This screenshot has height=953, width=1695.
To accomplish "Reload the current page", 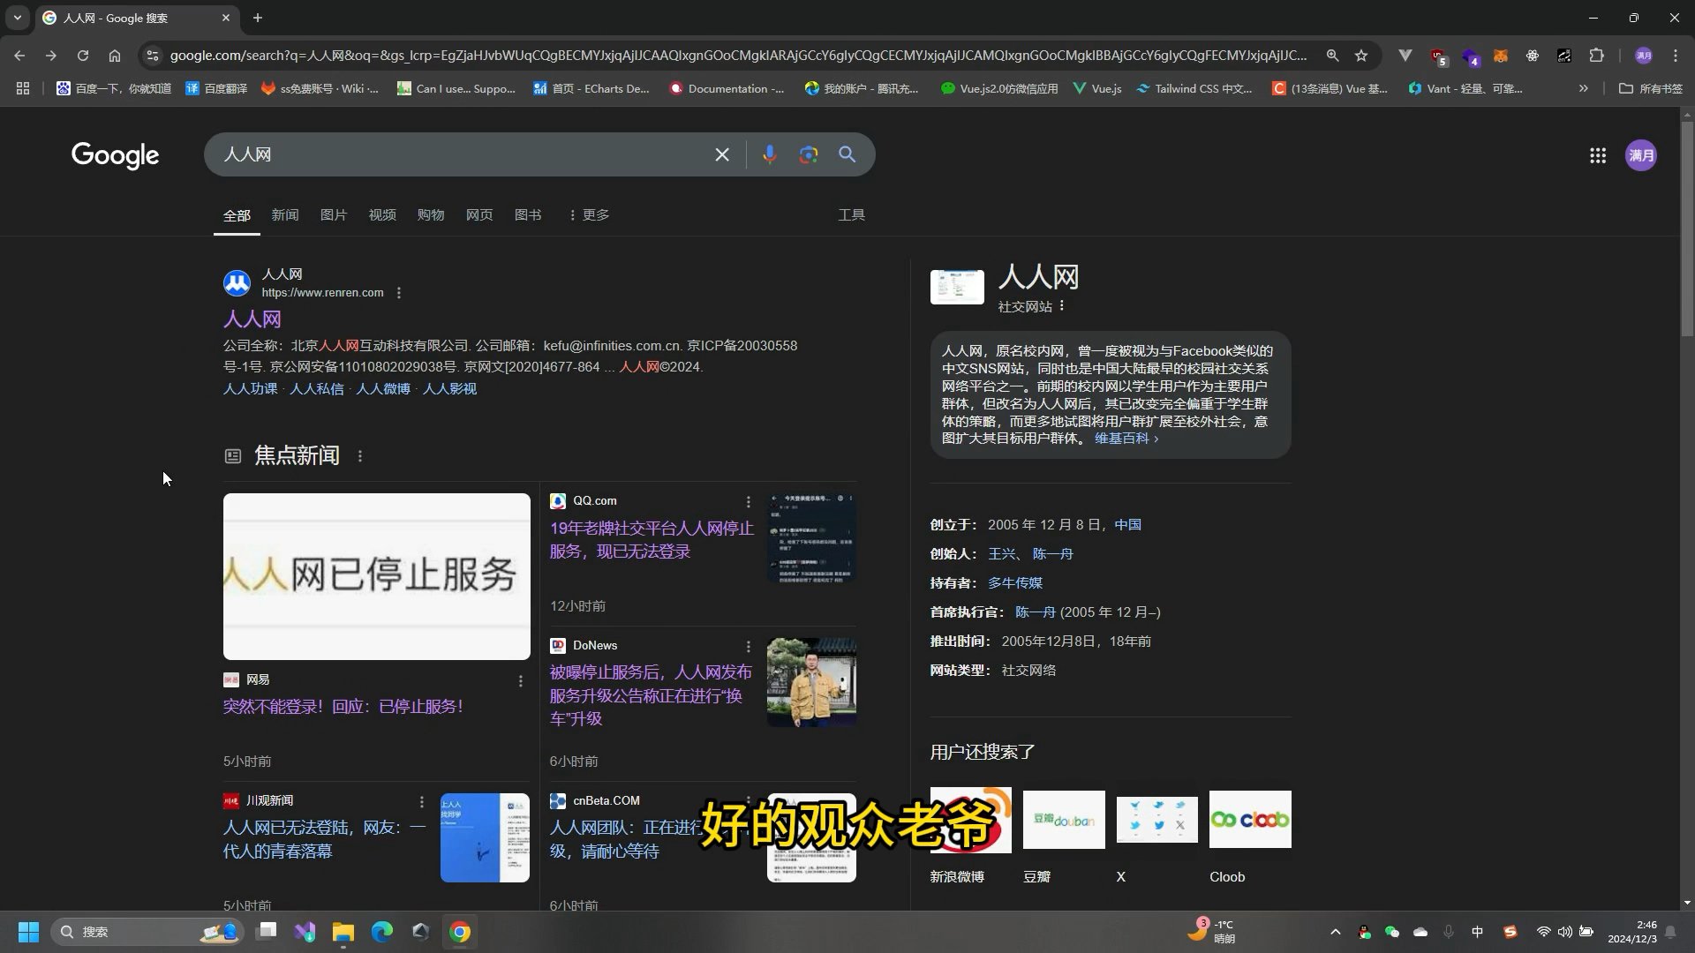I will click(x=83, y=56).
